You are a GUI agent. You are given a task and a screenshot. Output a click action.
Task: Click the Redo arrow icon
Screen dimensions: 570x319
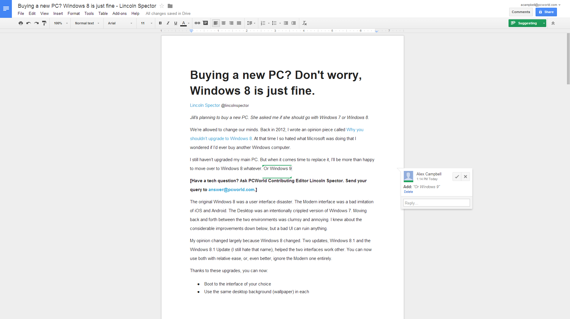pyautogui.click(x=37, y=23)
